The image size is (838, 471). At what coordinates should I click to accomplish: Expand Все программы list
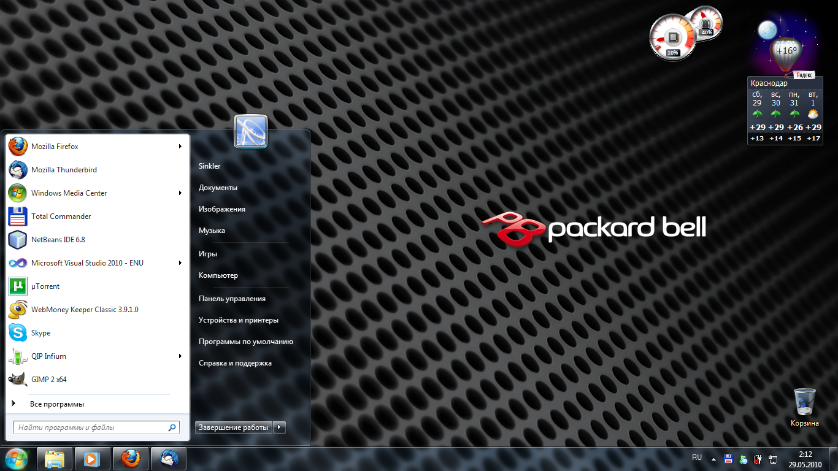point(56,404)
